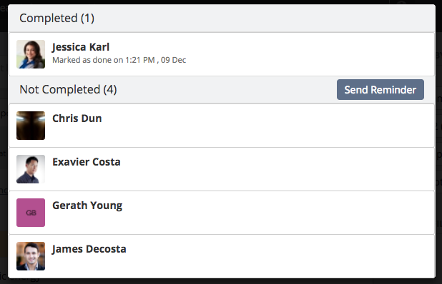The height and width of the screenshot is (284, 442).
Task: Open James Decosta's profile photo
Action: 31,256
